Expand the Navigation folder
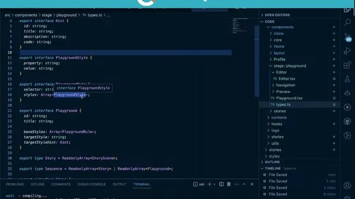This screenshot has width=355, height=199. [286, 85]
